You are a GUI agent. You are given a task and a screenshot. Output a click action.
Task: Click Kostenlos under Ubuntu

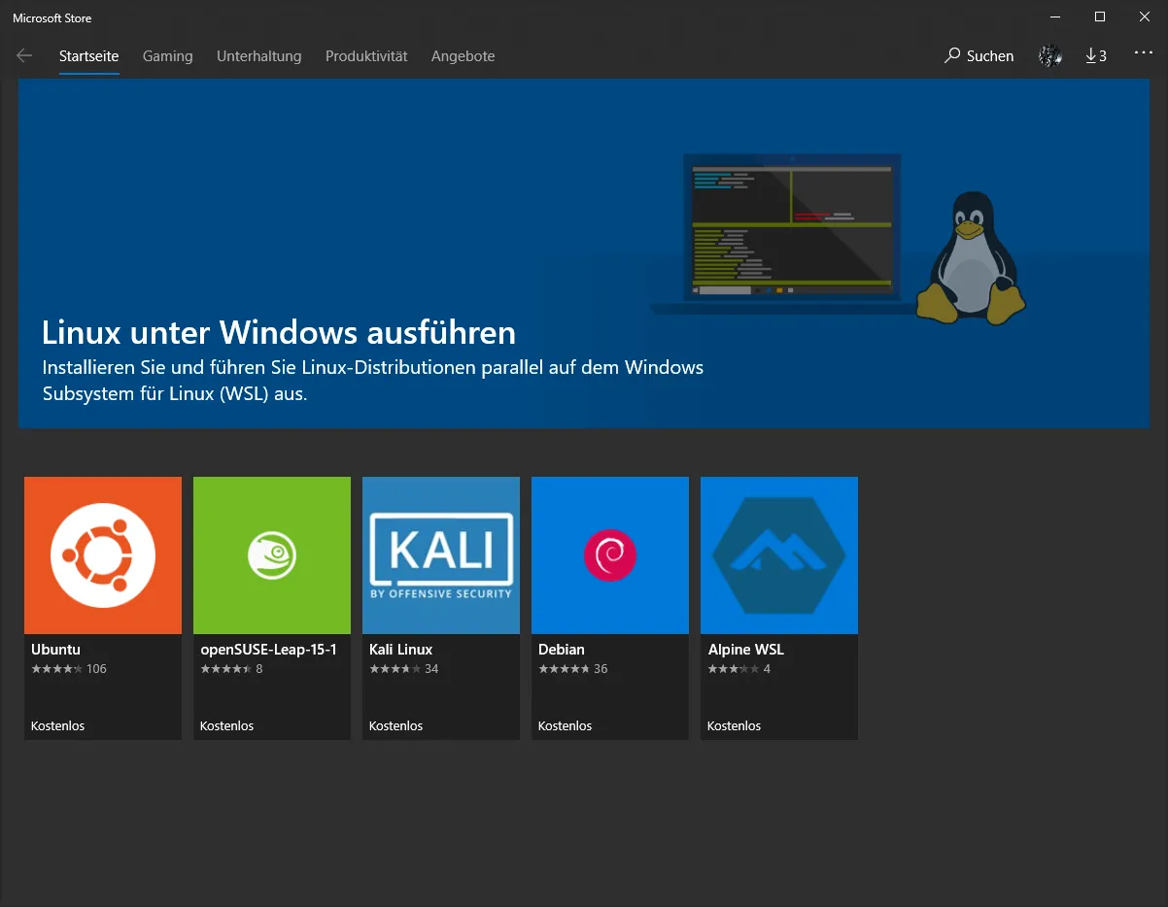57,725
